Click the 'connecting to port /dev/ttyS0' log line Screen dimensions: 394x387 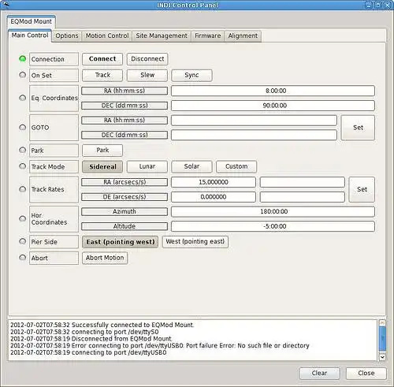coord(84,332)
